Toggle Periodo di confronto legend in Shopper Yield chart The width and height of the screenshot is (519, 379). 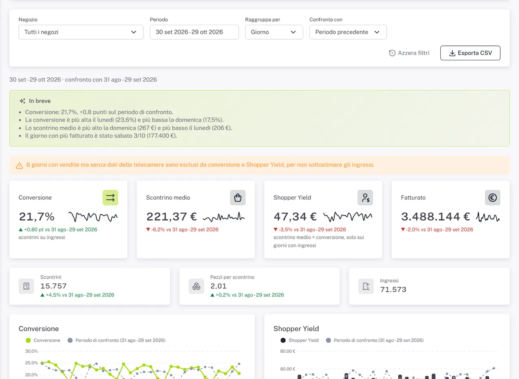(x=375, y=341)
